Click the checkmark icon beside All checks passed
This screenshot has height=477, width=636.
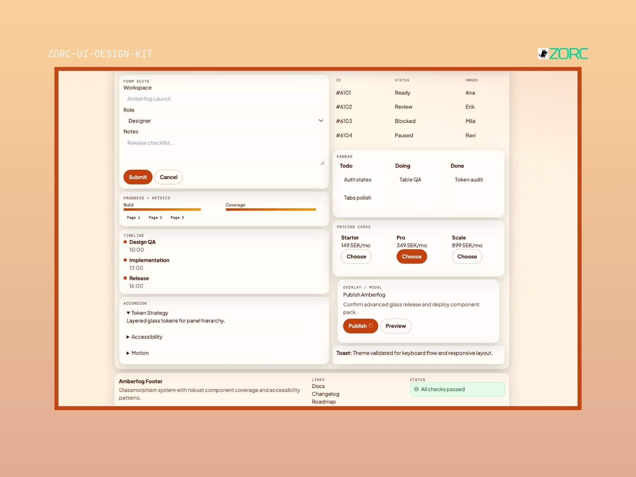[416, 389]
